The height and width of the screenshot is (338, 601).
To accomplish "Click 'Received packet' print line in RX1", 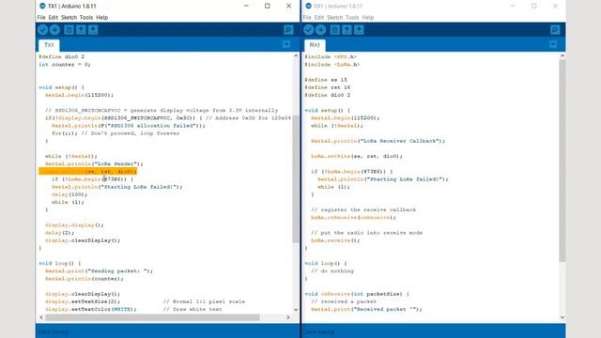I will coord(366,309).
